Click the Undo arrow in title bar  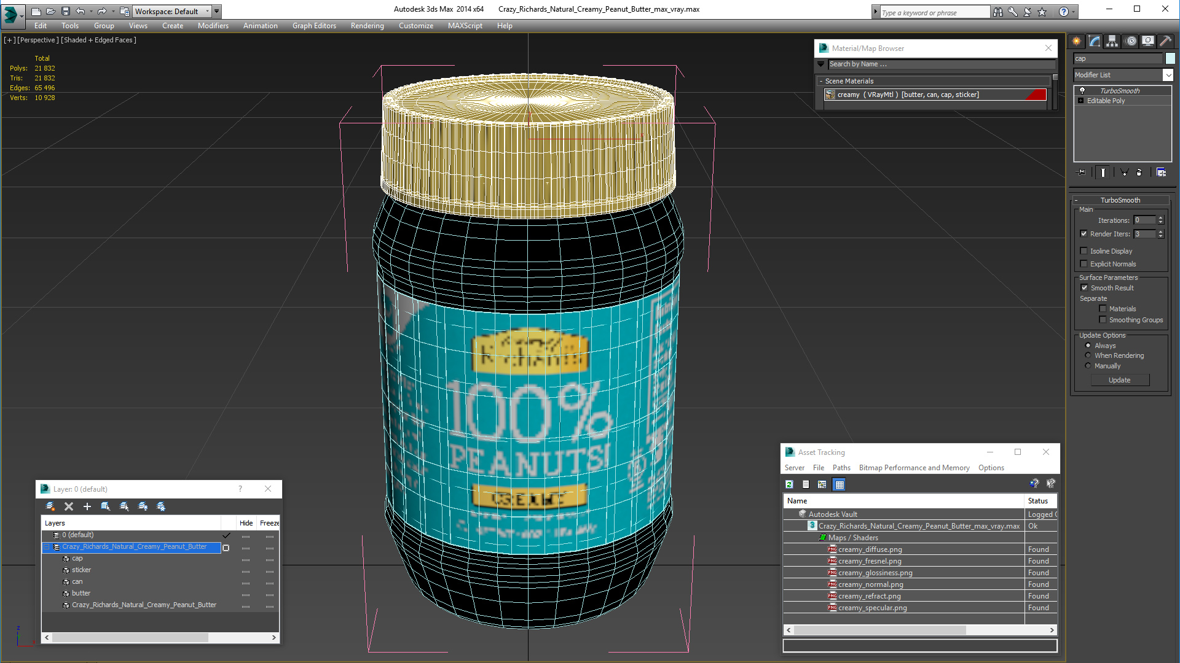81,11
